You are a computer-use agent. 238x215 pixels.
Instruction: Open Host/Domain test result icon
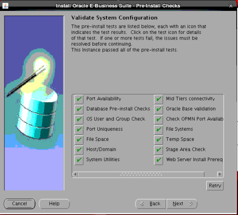[79, 150]
